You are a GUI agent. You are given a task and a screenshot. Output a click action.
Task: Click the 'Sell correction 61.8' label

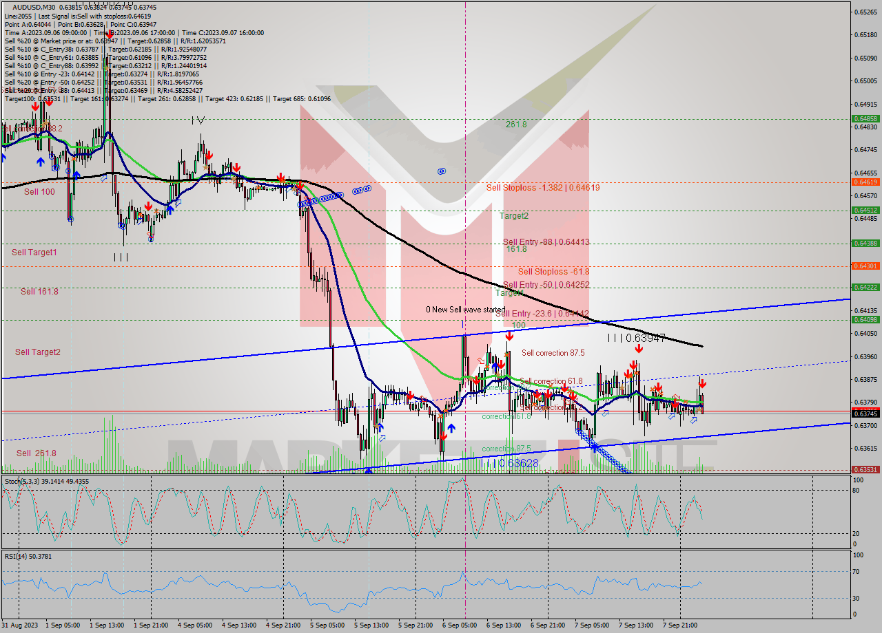(551, 379)
